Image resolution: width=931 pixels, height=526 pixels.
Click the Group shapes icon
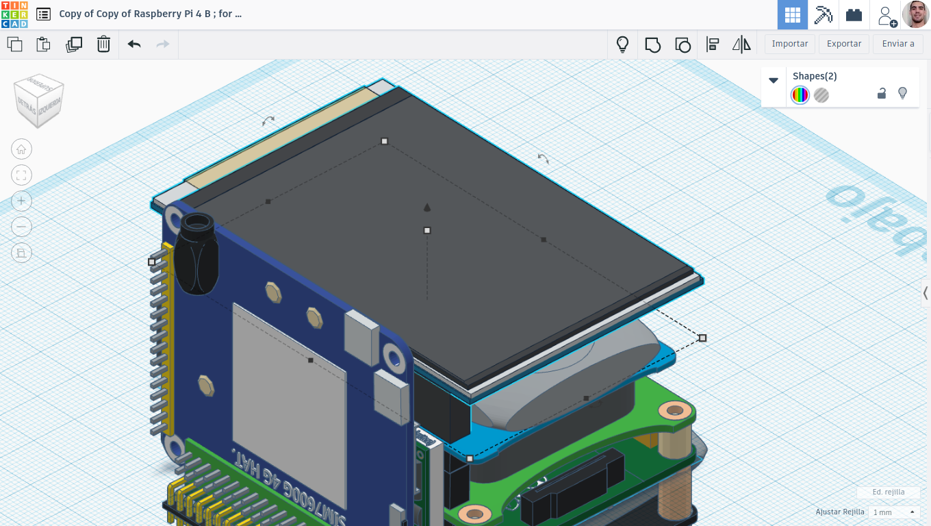click(653, 45)
